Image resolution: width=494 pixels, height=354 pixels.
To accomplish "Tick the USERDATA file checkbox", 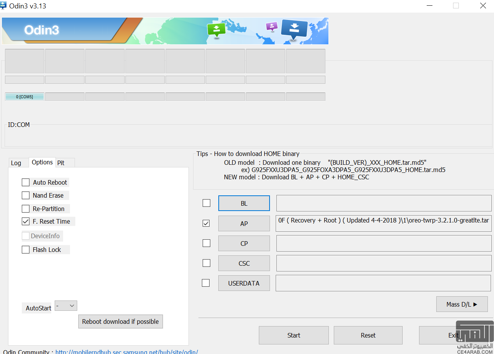I will coord(206,283).
